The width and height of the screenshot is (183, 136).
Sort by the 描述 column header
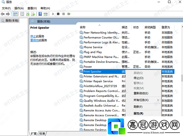pos(124,27)
